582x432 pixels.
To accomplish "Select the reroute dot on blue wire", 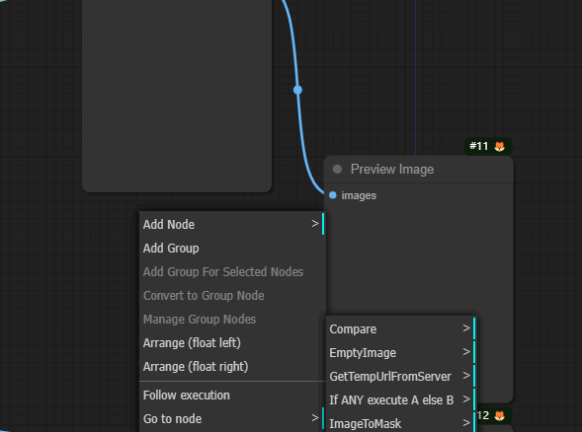I will (297, 90).
